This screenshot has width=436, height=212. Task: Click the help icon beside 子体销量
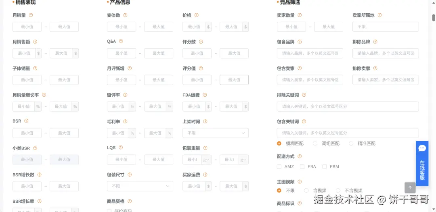click(35, 68)
